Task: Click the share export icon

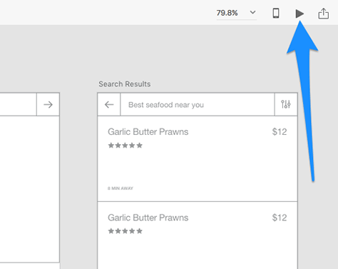Action: [x=324, y=14]
